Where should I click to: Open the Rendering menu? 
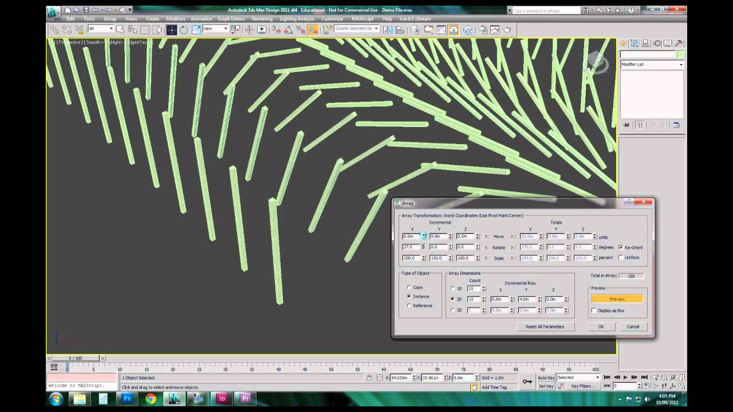point(262,19)
